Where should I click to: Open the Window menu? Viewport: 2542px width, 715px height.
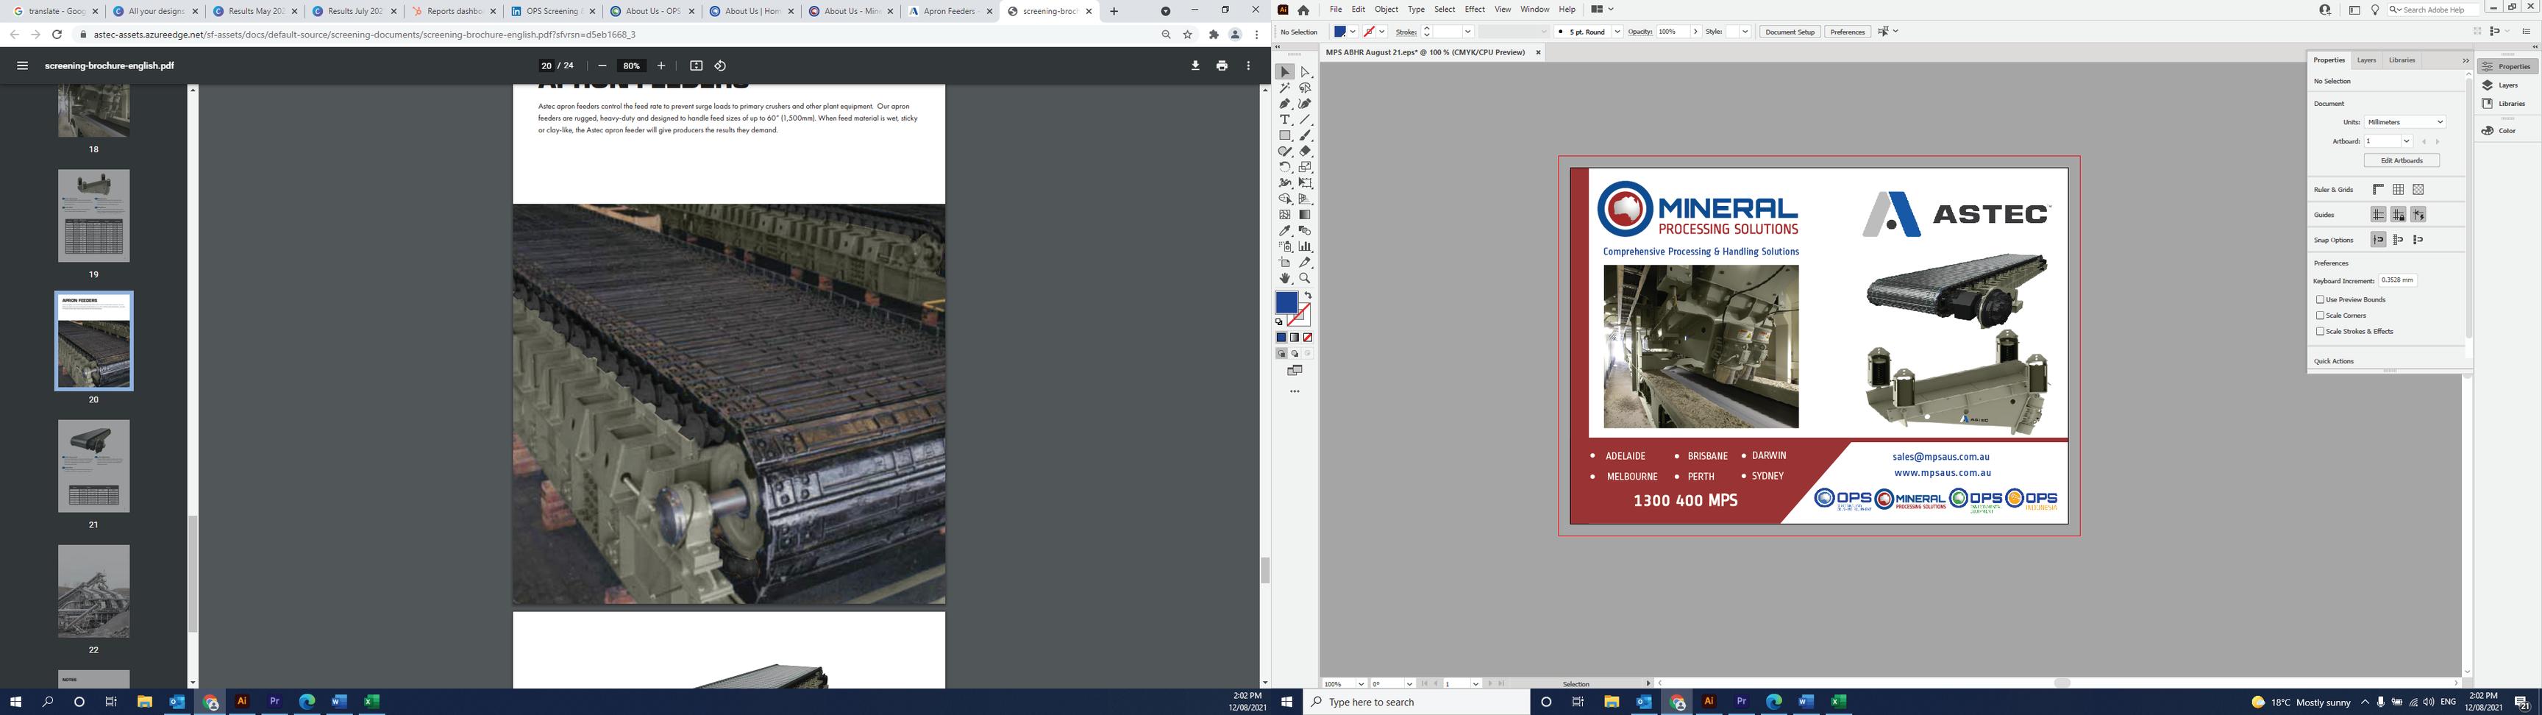pos(1534,10)
